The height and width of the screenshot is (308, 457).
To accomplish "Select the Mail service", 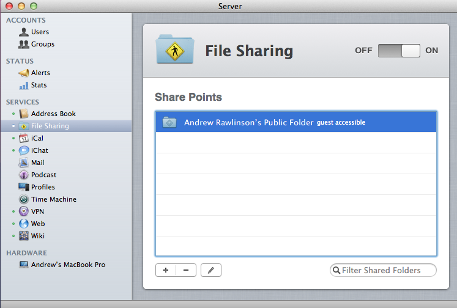I will tap(37, 163).
